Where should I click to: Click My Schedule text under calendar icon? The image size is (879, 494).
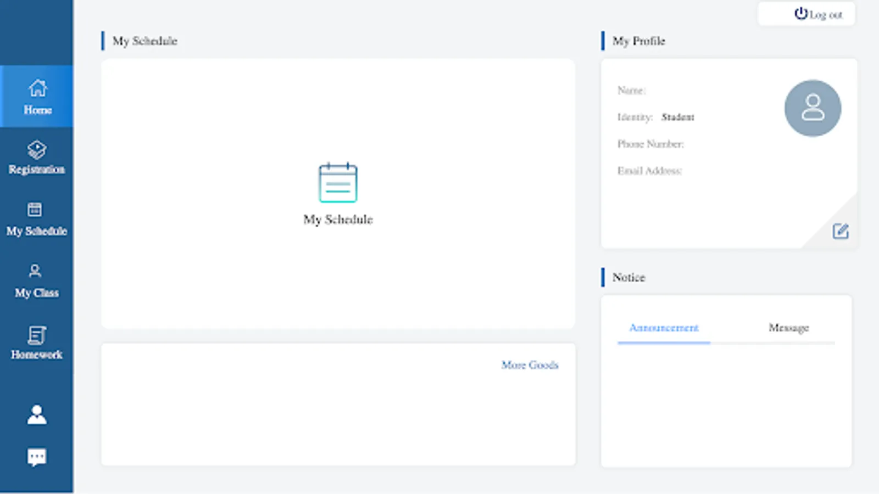pos(338,220)
